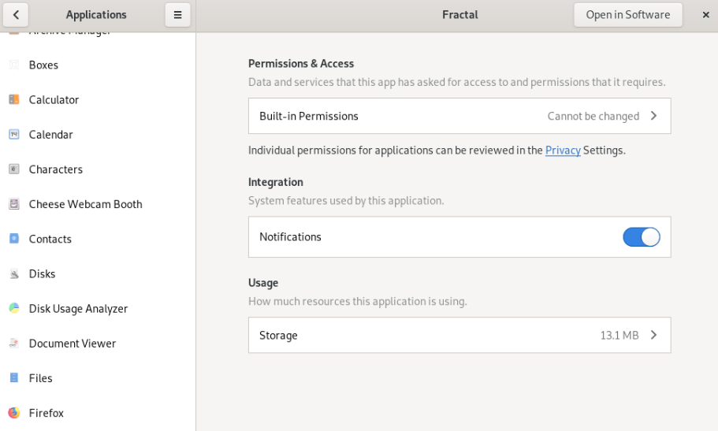This screenshot has width=718, height=431.
Task: Click the Cheese Webcam Booth icon
Action: (x=14, y=204)
